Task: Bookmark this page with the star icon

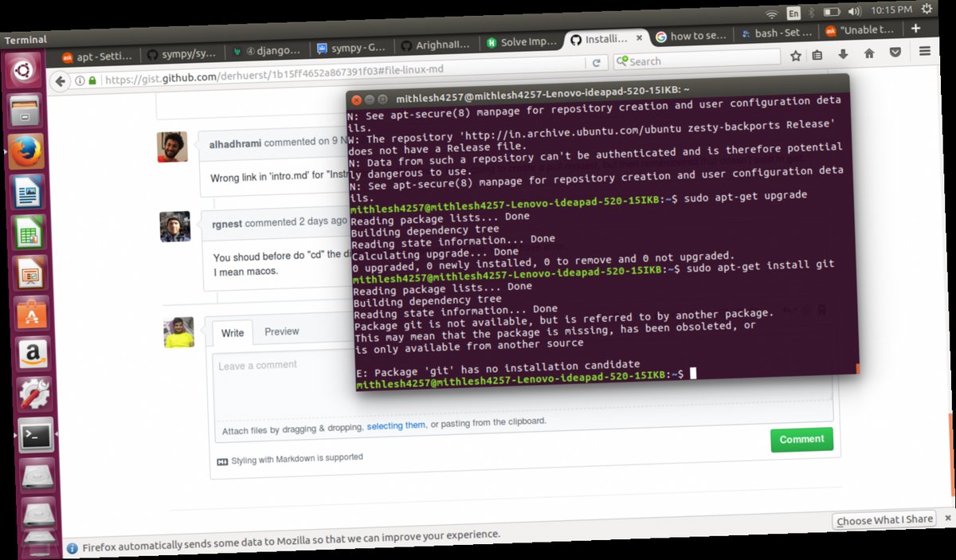Action: 794,56
